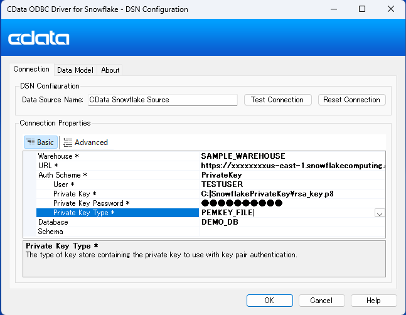Open the Private Key Type dropdown arrow
The height and width of the screenshot is (315, 406).
[379, 213]
